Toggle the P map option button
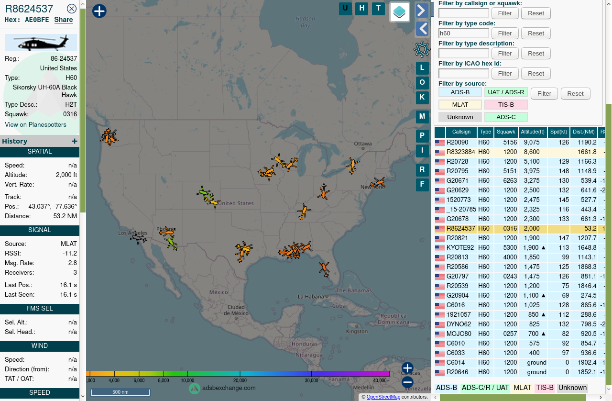 (422, 136)
